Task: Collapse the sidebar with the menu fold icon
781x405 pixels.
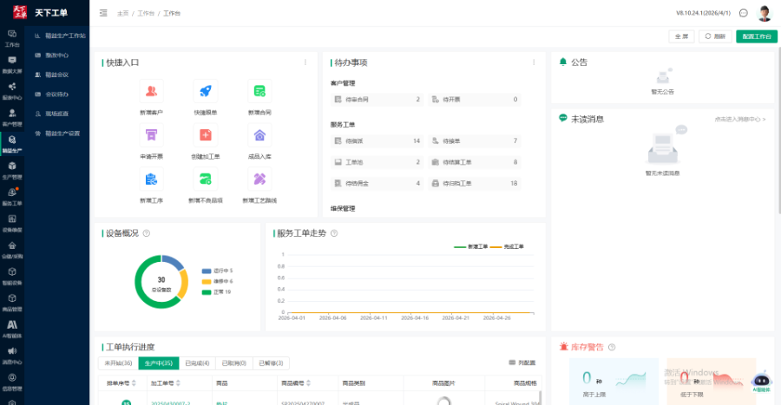Action: point(104,13)
